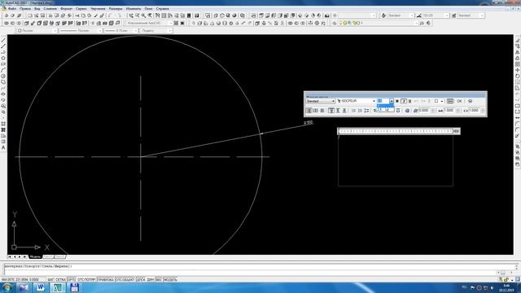Toggle ДИН dynamic input
Image resolution: width=521 pixels, height=293 pixels.
(x=151, y=279)
